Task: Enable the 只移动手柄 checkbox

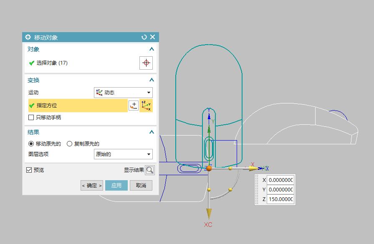Action: [x=31, y=118]
